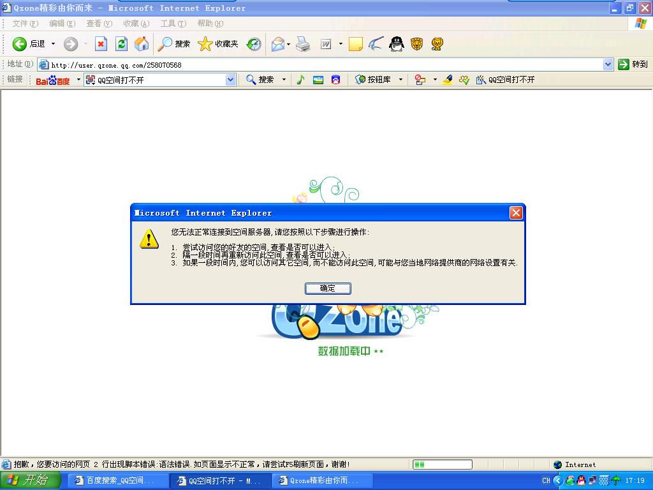This screenshot has height=490, width=653.
Task: Stop loading with the red X icon
Action: pyautogui.click(x=101, y=44)
